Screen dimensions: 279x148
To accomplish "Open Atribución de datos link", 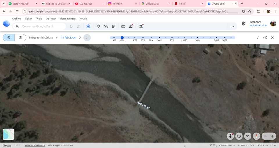I will 35,145.
